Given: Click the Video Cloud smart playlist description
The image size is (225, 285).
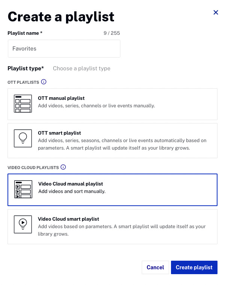Looking at the screenshot, I should [x=122, y=230].
